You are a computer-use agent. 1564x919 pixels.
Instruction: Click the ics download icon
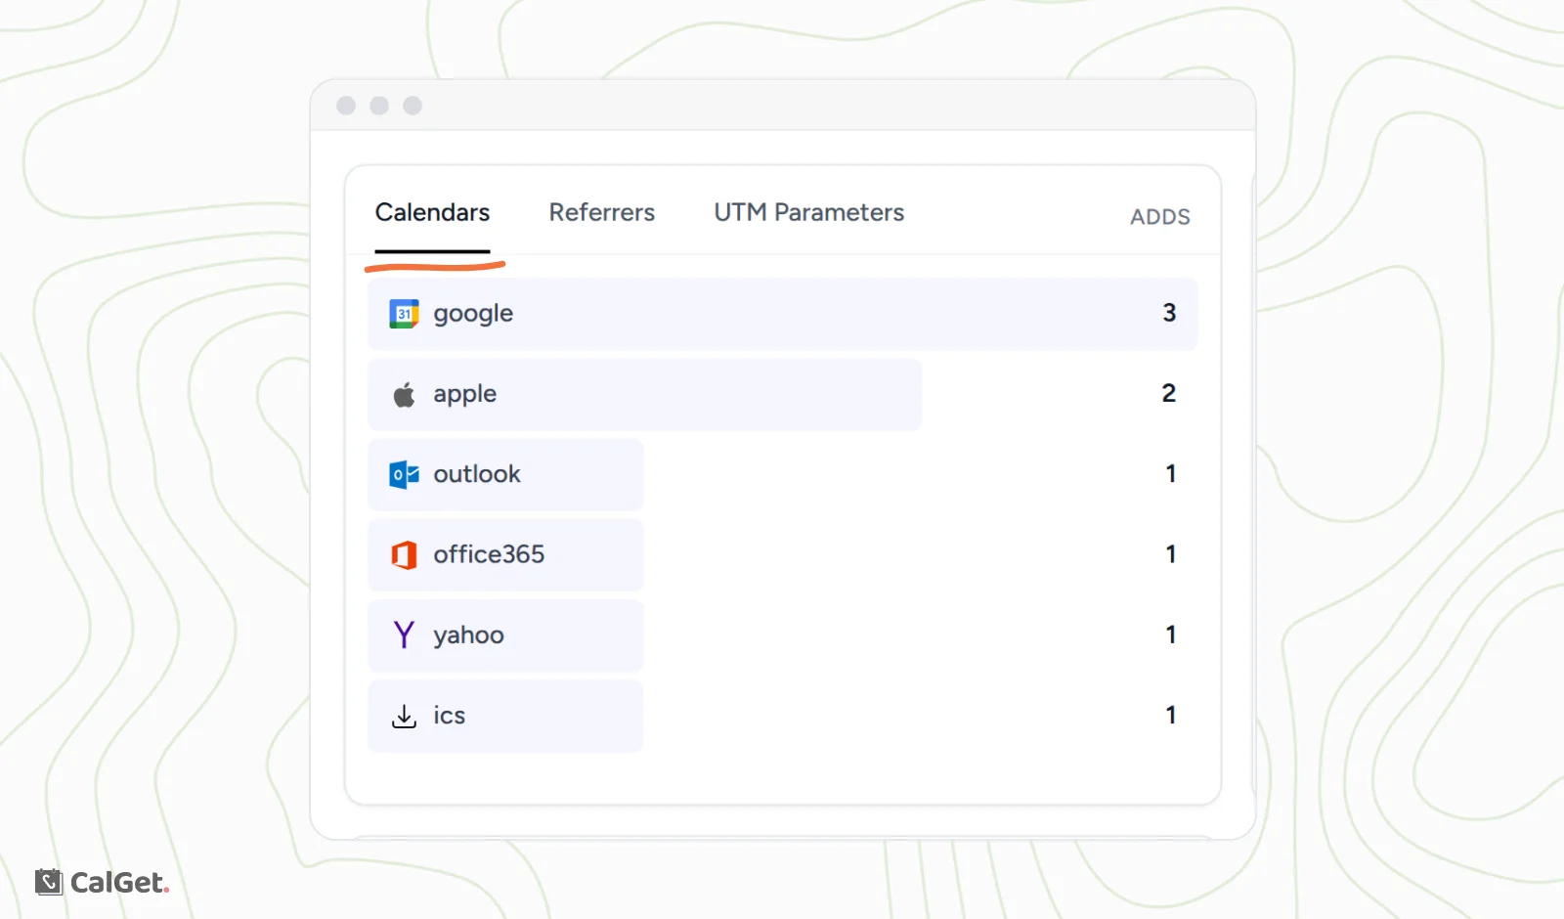point(404,716)
